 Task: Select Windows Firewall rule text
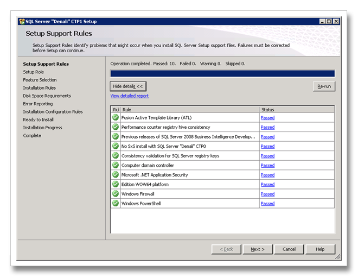click(x=138, y=194)
